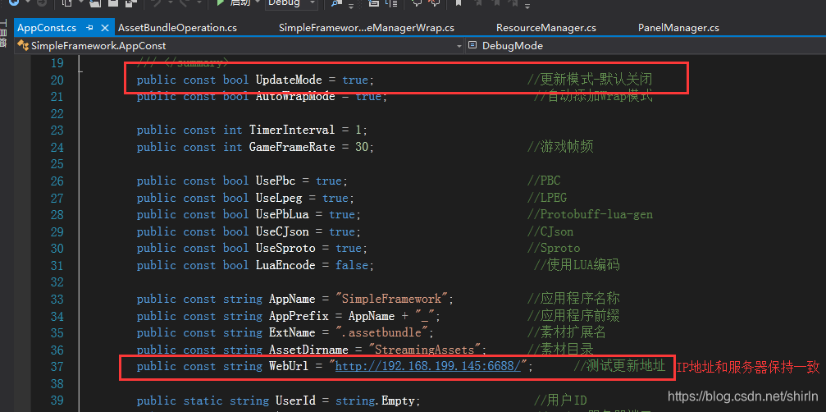Image resolution: width=826 pixels, height=412 pixels.
Task: Close the AppConst.cs tab
Action: (x=105, y=28)
